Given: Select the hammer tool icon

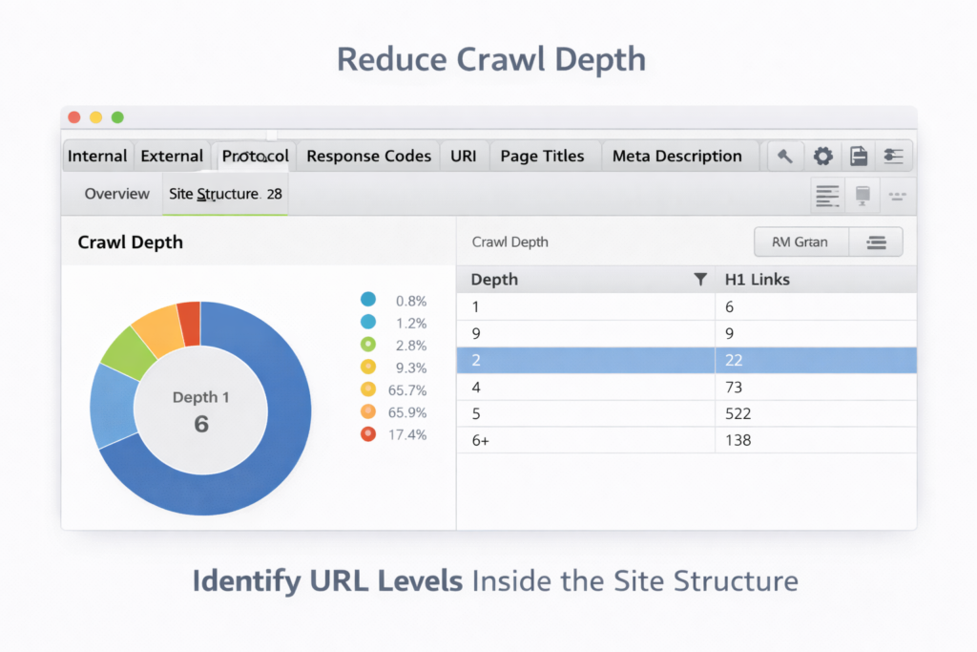Looking at the screenshot, I should point(784,156).
